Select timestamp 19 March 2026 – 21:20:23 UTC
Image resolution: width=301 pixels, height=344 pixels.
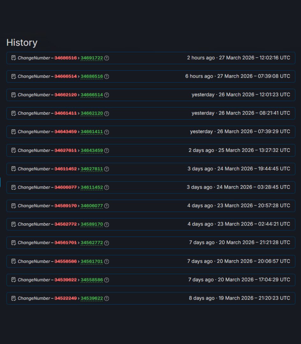click(x=254, y=298)
